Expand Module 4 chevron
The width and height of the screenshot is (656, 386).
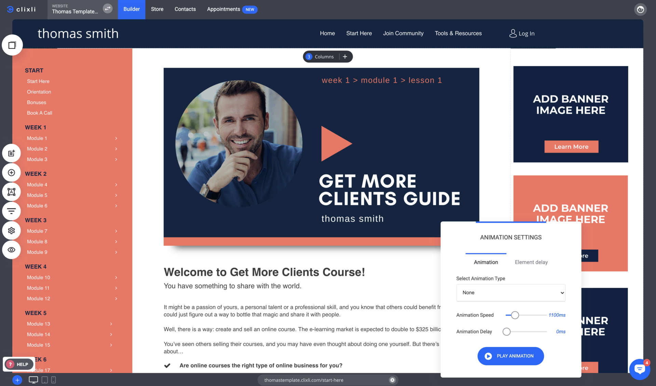(x=116, y=185)
